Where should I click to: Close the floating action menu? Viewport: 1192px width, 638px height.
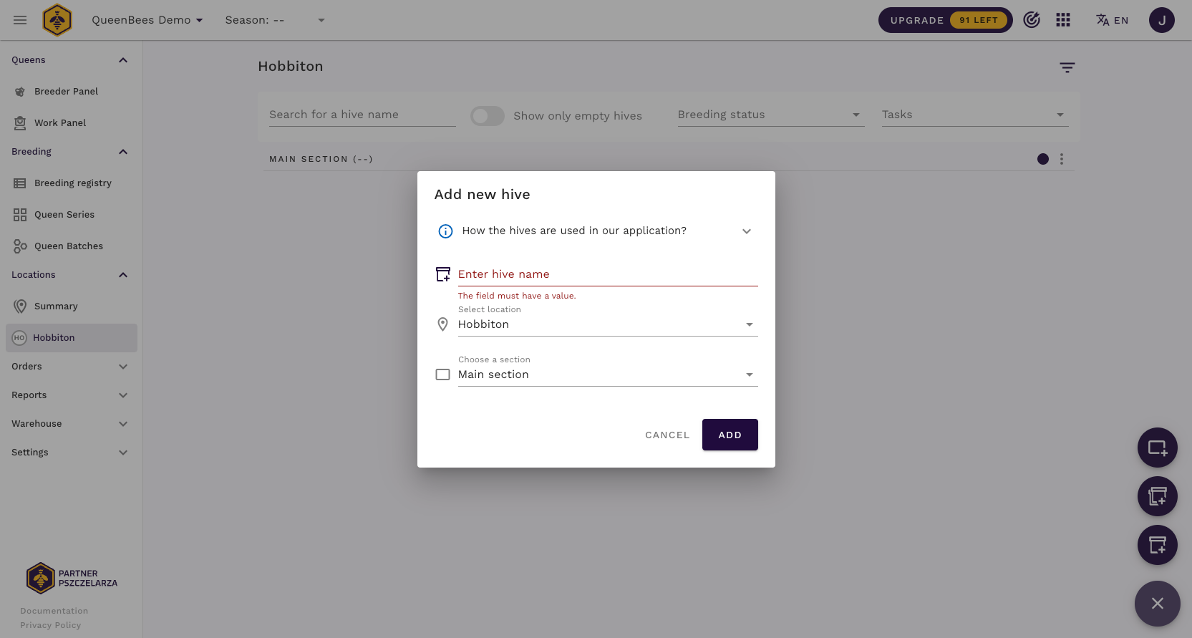pos(1158,604)
